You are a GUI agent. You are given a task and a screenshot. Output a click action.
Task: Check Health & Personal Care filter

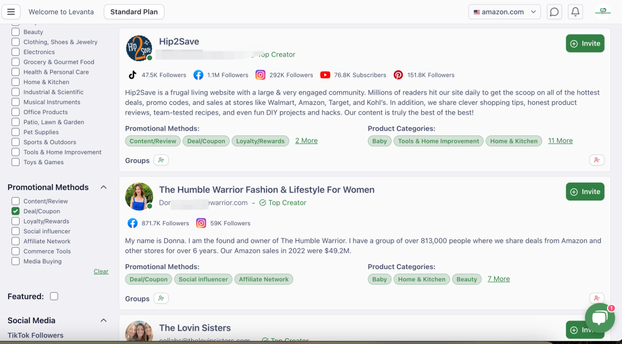(x=16, y=72)
